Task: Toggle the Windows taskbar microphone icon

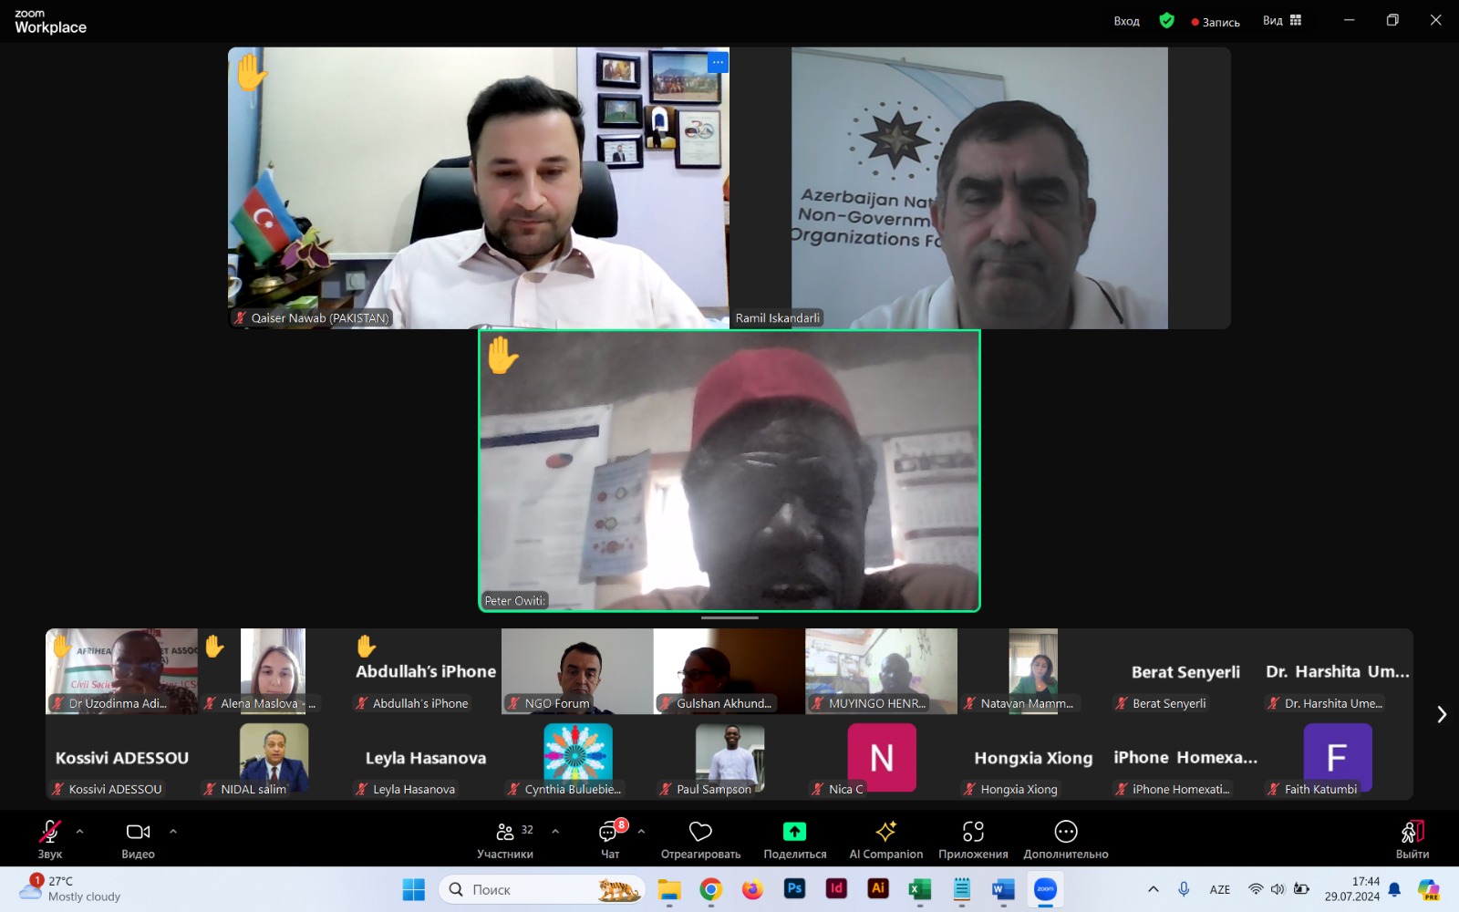Action: click(1184, 889)
